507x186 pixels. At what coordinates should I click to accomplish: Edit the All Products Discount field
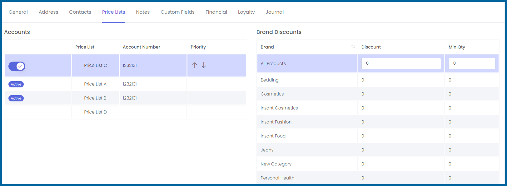coord(401,63)
